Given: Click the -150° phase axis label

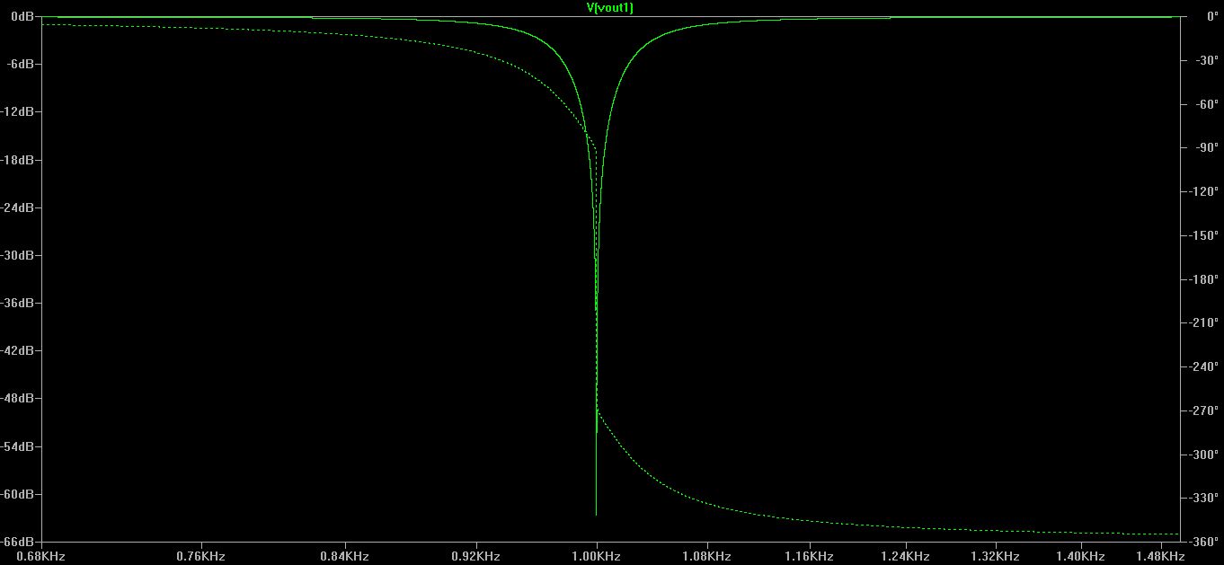Looking at the screenshot, I should [x=1204, y=235].
